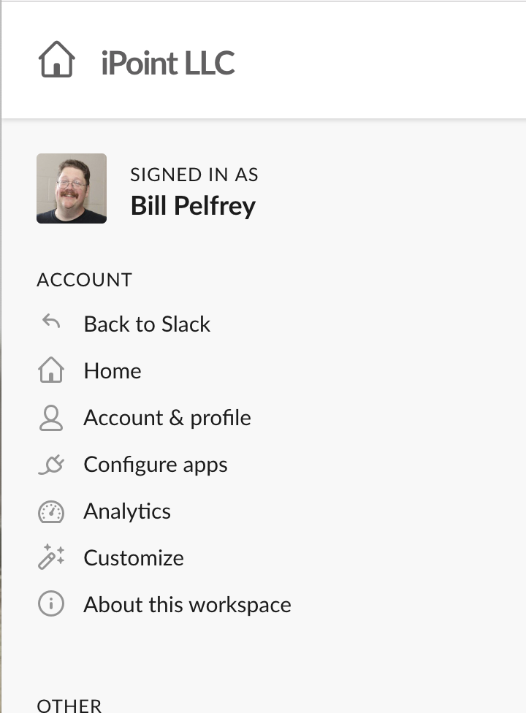
Task: Open Analytics via the gauge icon
Action: pyautogui.click(x=50, y=511)
